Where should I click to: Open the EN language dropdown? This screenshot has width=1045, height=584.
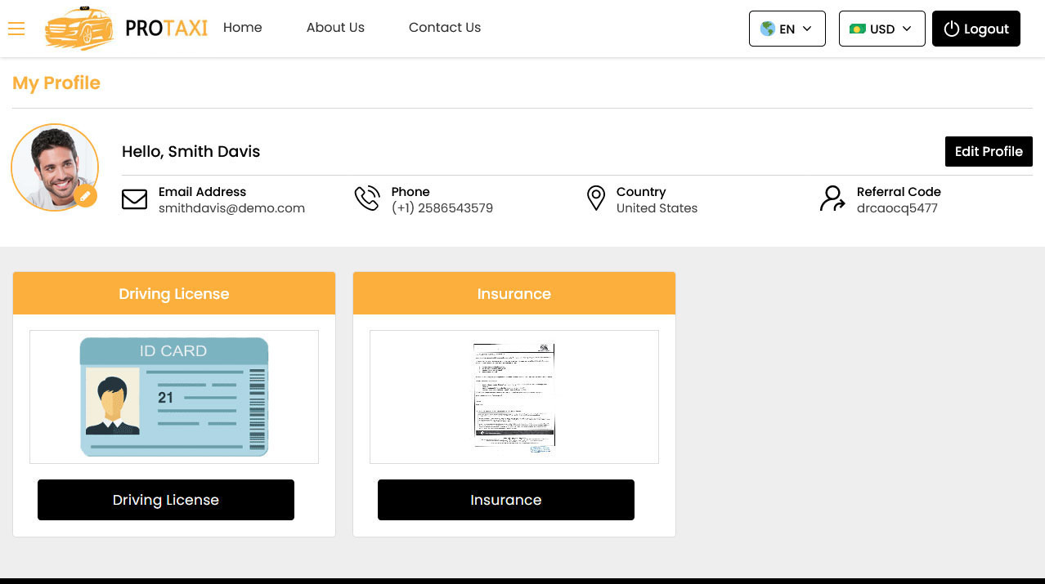(786, 29)
